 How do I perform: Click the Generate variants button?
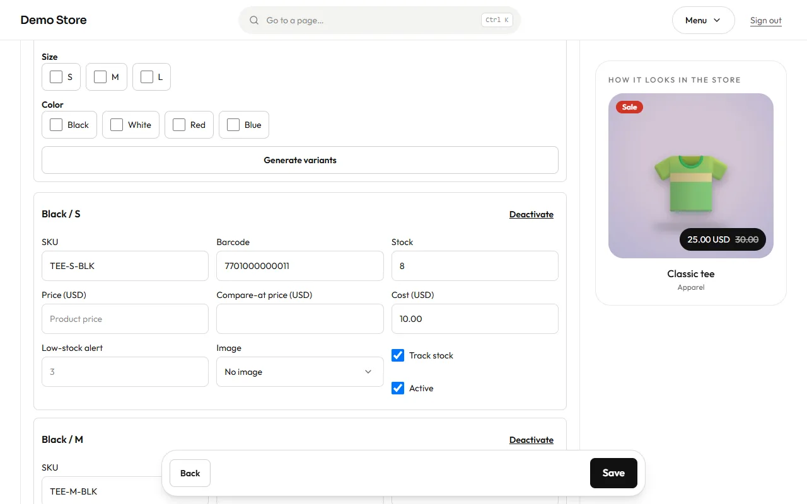click(300, 160)
